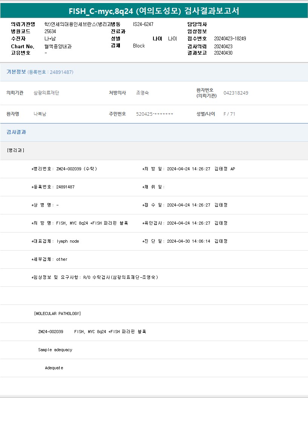Select the 기본정보 section header
308x445 pixels.
click(16, 72)
